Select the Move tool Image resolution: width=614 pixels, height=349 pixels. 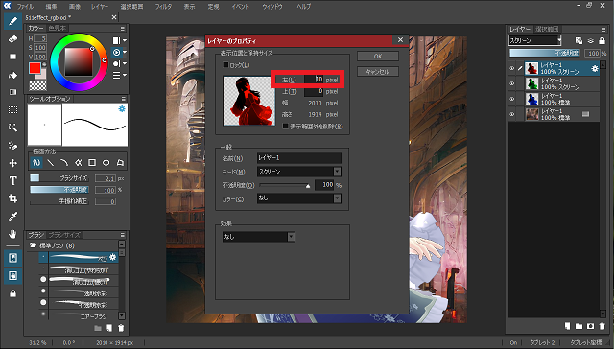pyautogui.click(x=12, y=163)
